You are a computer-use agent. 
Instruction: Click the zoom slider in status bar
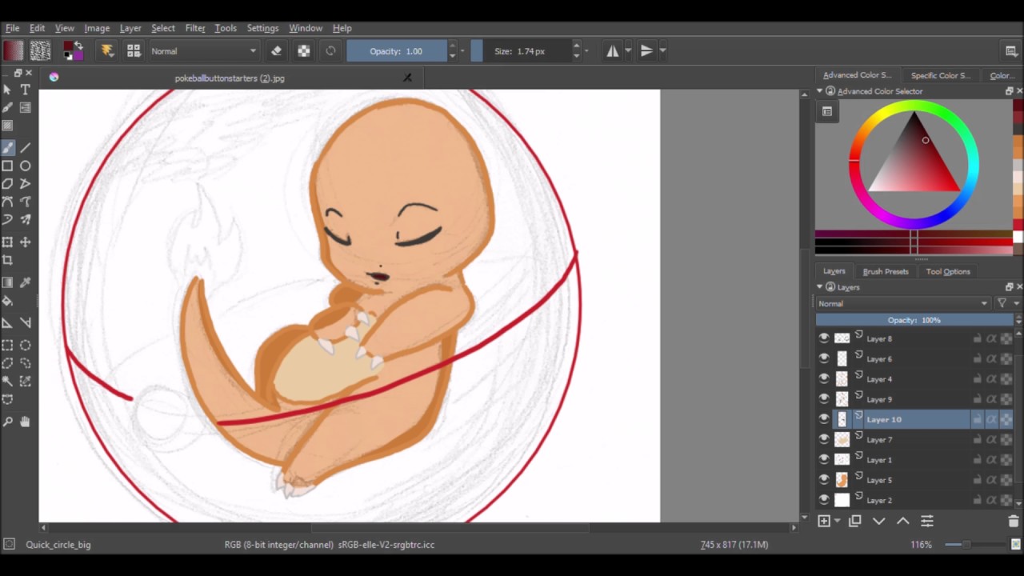(x=974, y=545)
